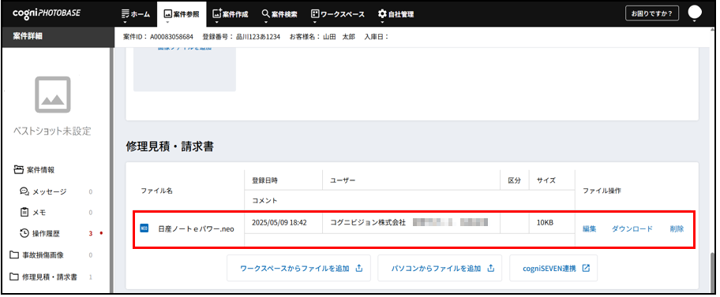Viewport: 720px width, 297px height.
Task: Click the best shot placeholder image
Action: coord(53,95)
